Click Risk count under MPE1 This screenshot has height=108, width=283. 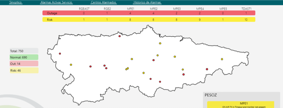130,20
